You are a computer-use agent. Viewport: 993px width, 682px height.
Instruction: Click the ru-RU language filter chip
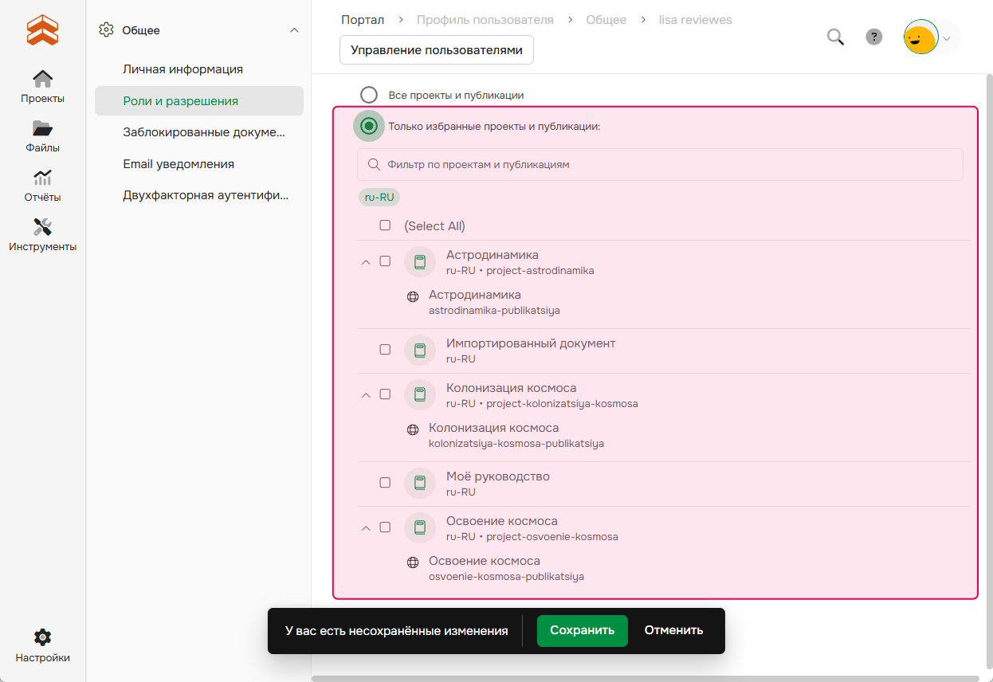click(379, 197)
